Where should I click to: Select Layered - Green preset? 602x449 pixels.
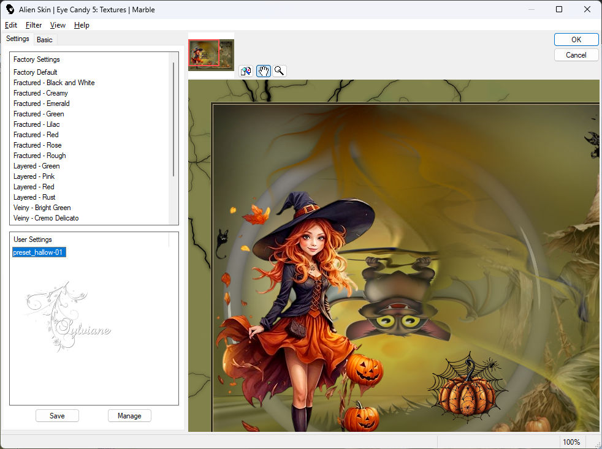pyautogui.click(x=36, y=165)
